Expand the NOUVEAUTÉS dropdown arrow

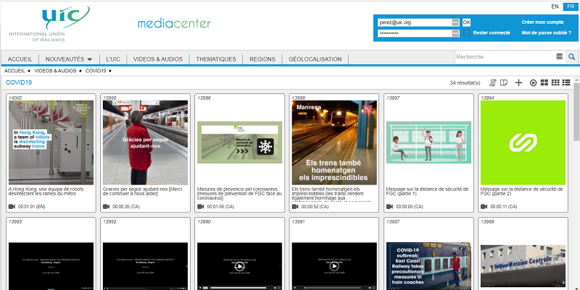[89, 59]
